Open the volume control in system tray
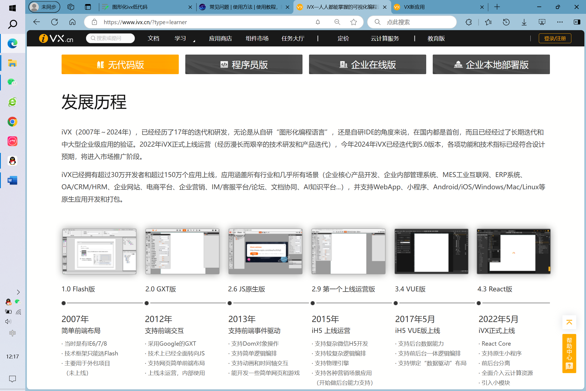This screenshot has height=391, width=586. coord(8,321)
